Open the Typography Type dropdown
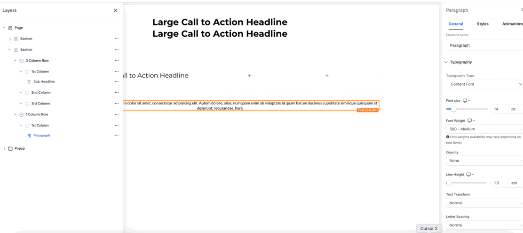 [x=484, y=84]
